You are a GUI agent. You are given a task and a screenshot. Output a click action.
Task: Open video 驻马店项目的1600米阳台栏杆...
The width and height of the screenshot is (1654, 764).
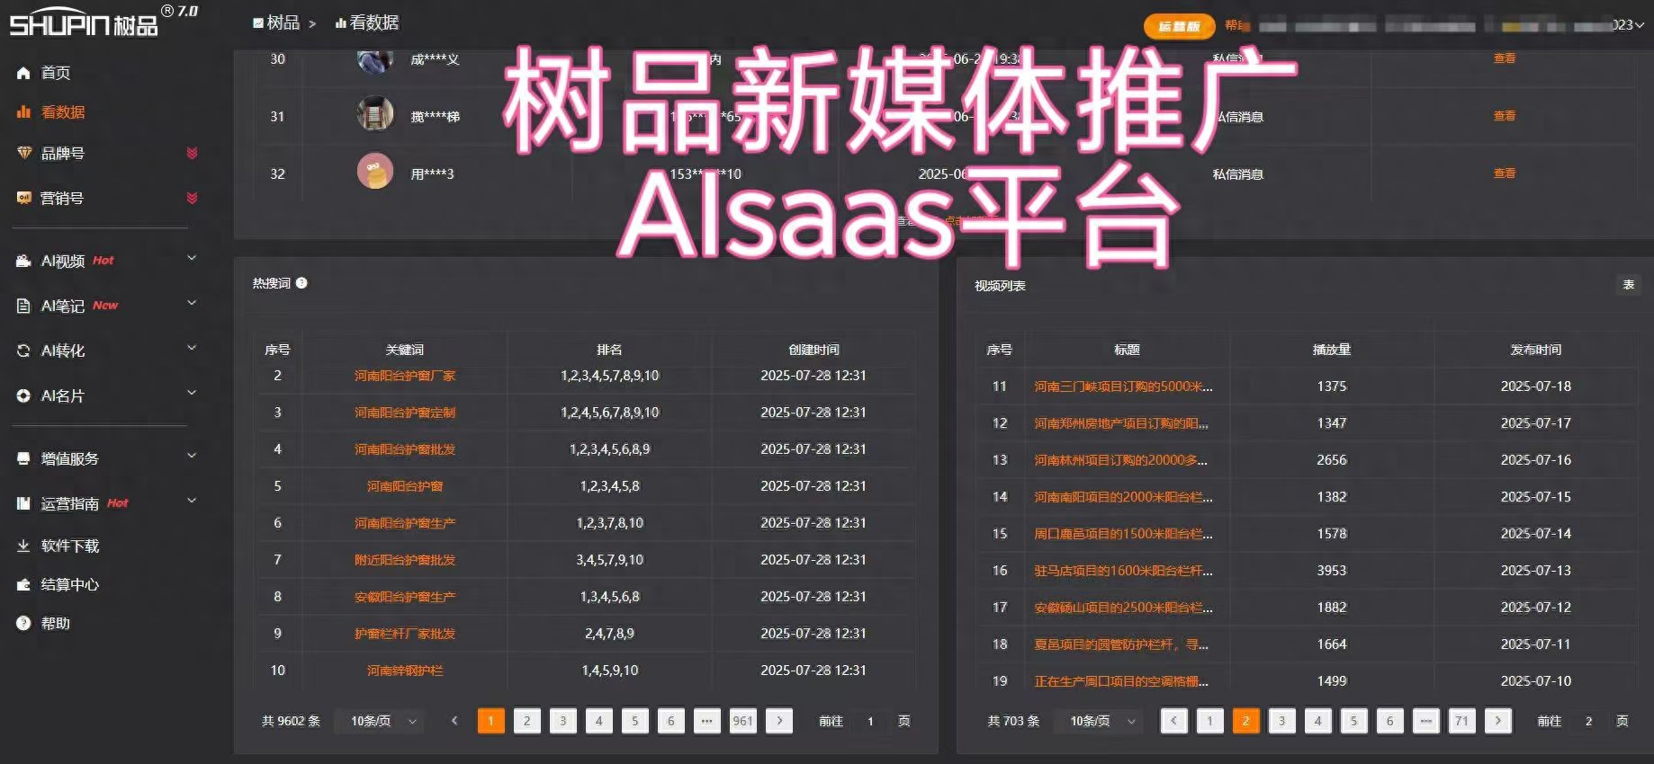point(1123,571)
